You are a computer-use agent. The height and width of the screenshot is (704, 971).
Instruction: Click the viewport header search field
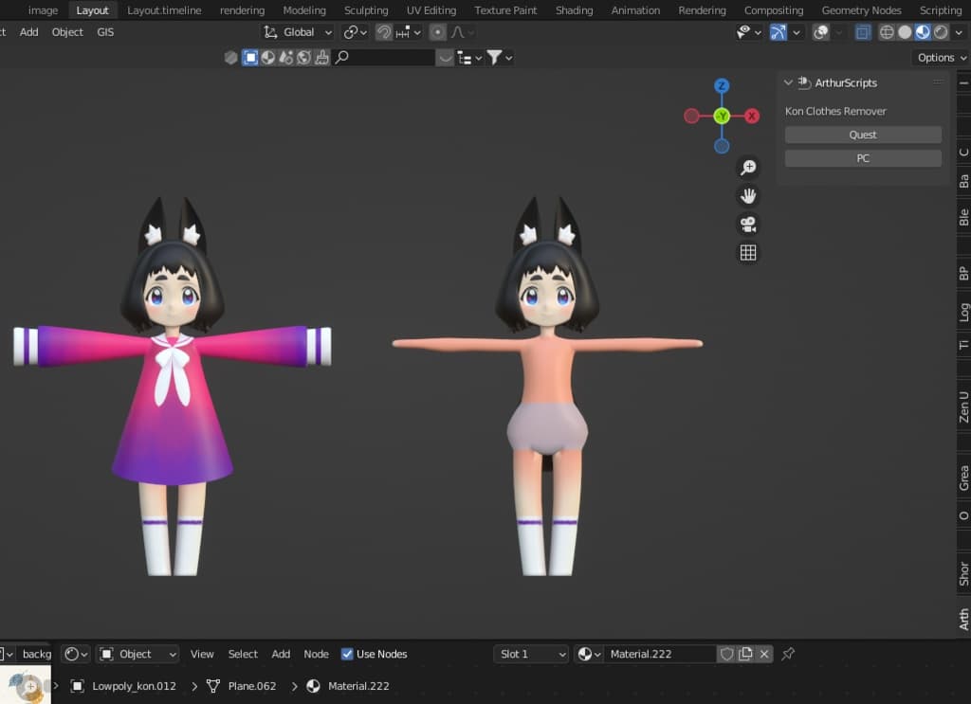pyautogui.click(x=384, y=58)
